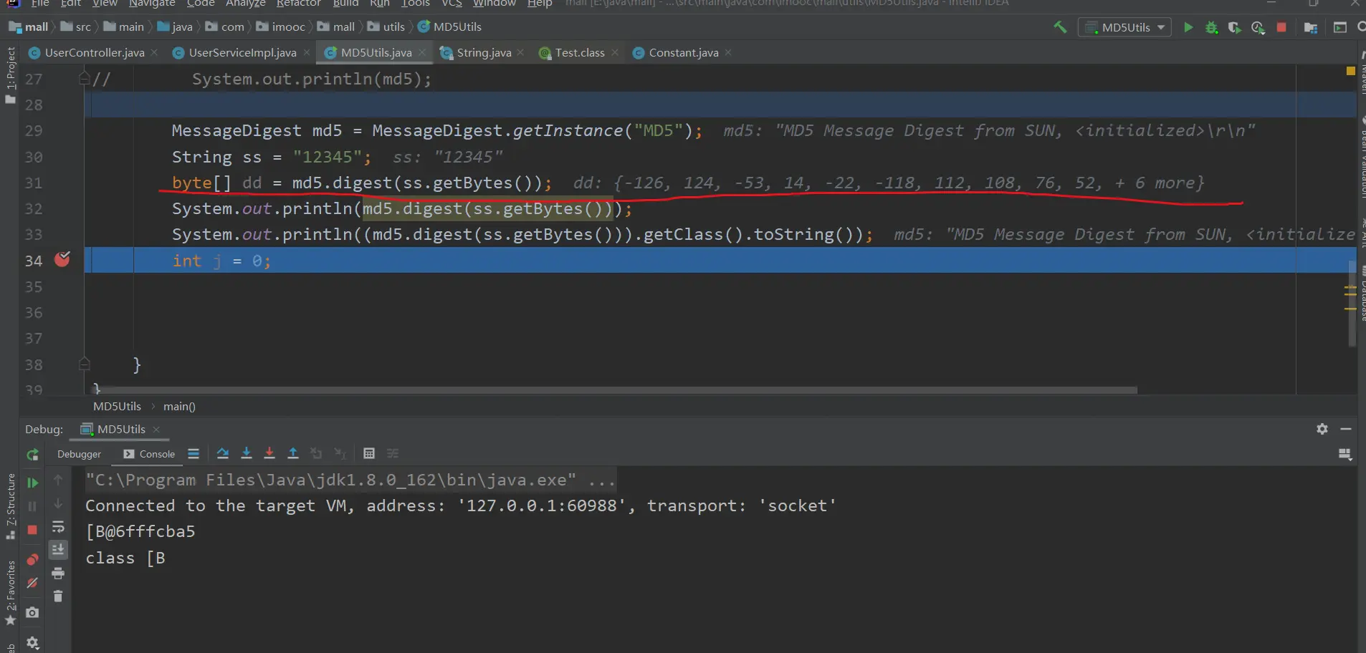
Task: Toggle soft-wrap in the console
Action: coord(58,527)
